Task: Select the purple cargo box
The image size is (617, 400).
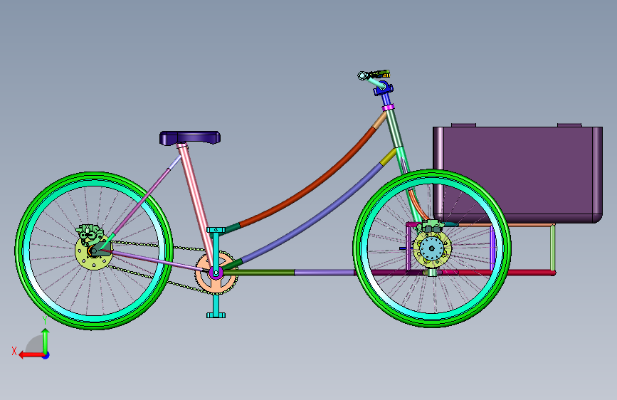Action: [517, 174]
